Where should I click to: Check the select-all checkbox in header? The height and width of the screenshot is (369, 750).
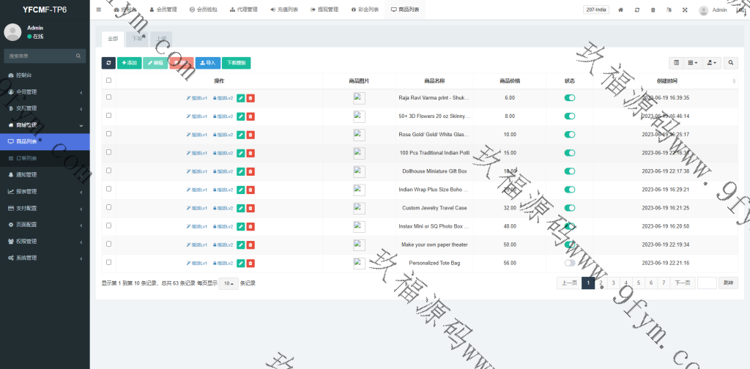coord(109,81)
